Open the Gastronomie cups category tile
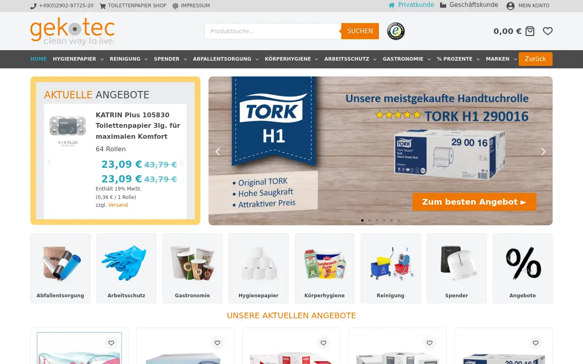This screenshot has width=583, height=364. (192, 268)
